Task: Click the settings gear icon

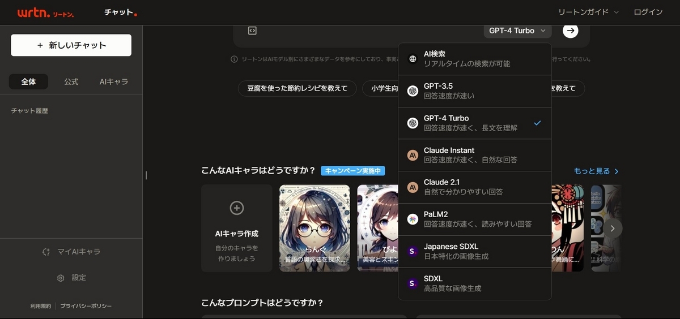Action: point(61,278)
